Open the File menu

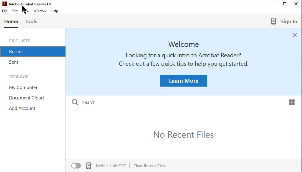[x=5, y=11]
